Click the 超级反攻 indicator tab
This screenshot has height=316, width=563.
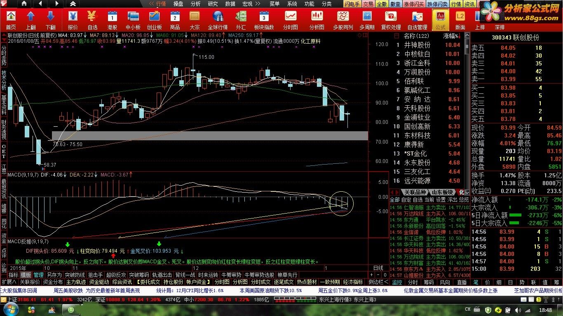[x=116, y=275]
